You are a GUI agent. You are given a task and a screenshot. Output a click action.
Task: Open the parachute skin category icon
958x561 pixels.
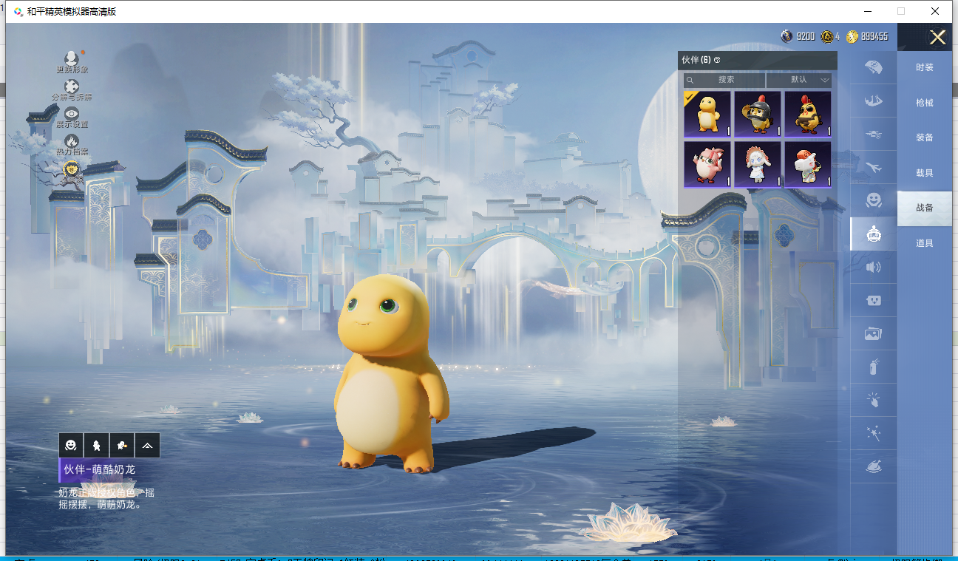(873, 67)
